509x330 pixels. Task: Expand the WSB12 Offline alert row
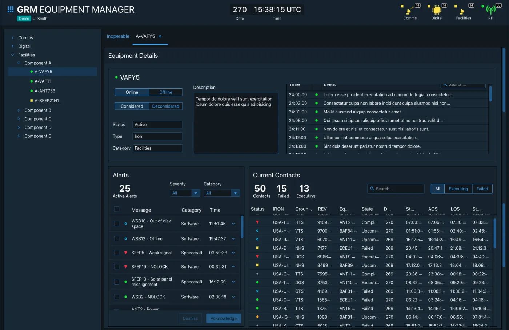coord(233,238)
